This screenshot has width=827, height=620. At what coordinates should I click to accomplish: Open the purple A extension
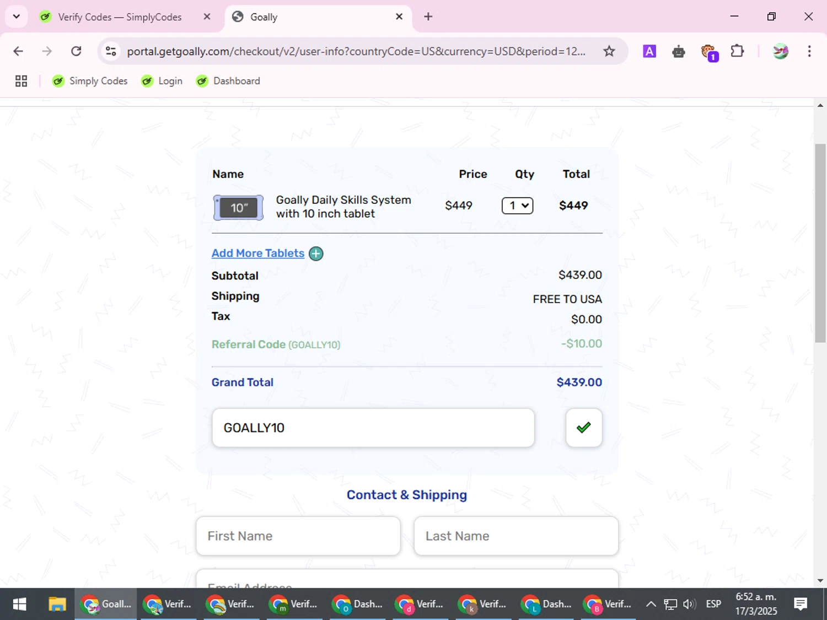click(649, 51)
